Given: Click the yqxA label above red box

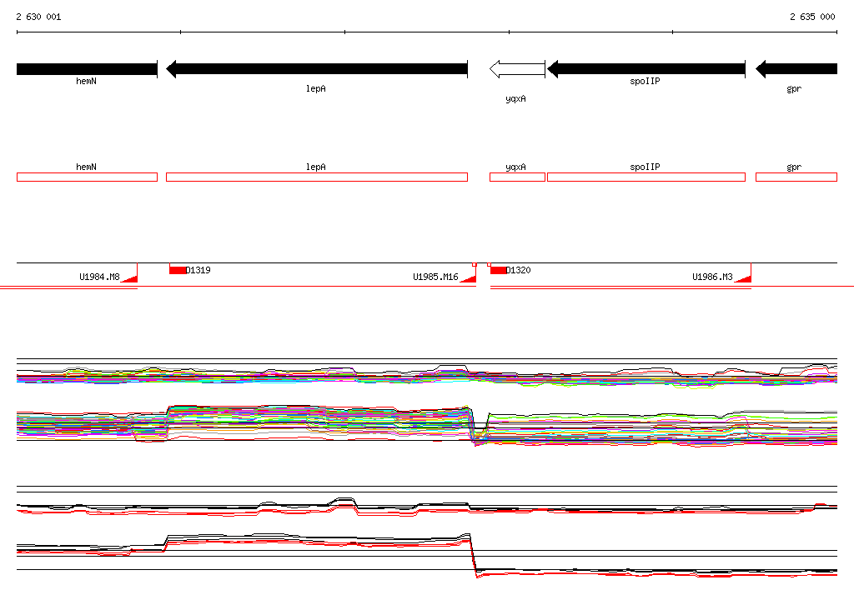Looking at the screenshot, I should tap(515, 167).
